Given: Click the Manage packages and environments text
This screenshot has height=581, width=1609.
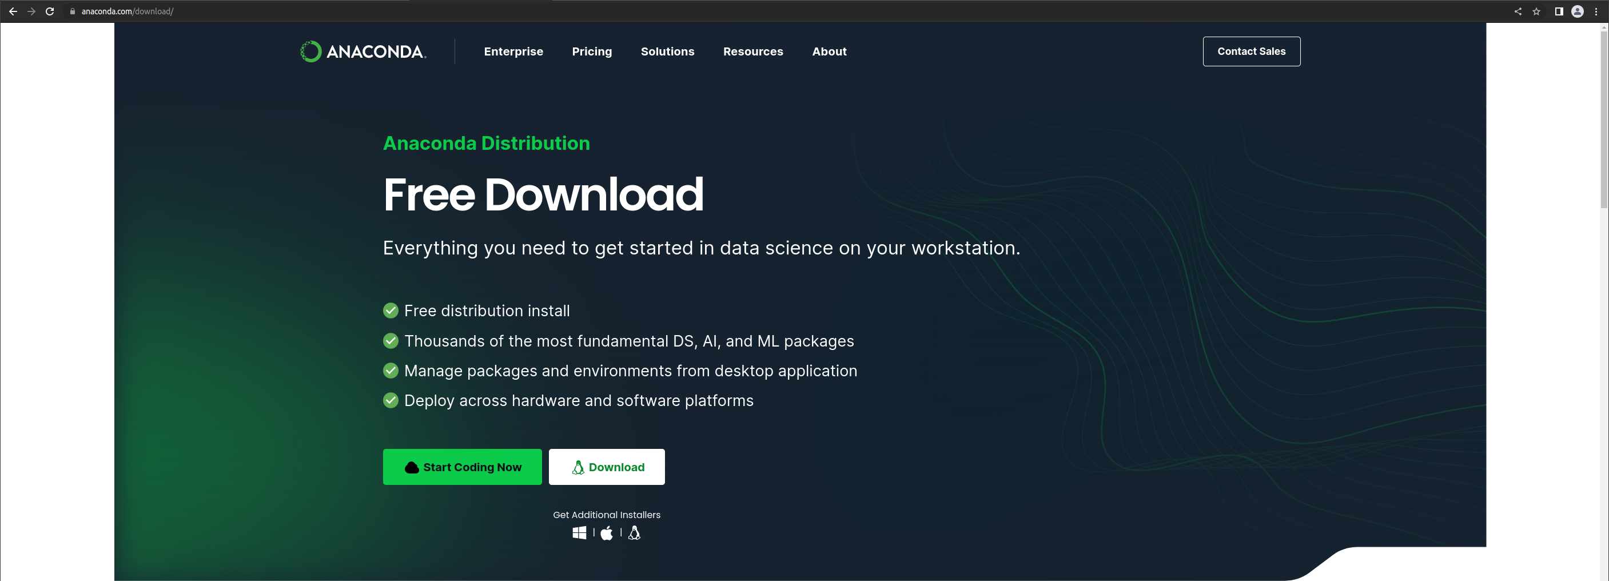Looking at the screenshot, I should pyautogui.click(x=630, y=371).
